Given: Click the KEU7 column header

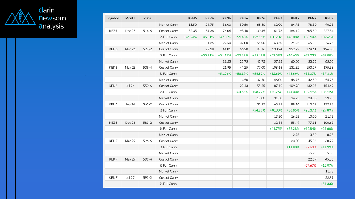Looking at the screenshot, I should pyautogui.click(x=329, y=18).
